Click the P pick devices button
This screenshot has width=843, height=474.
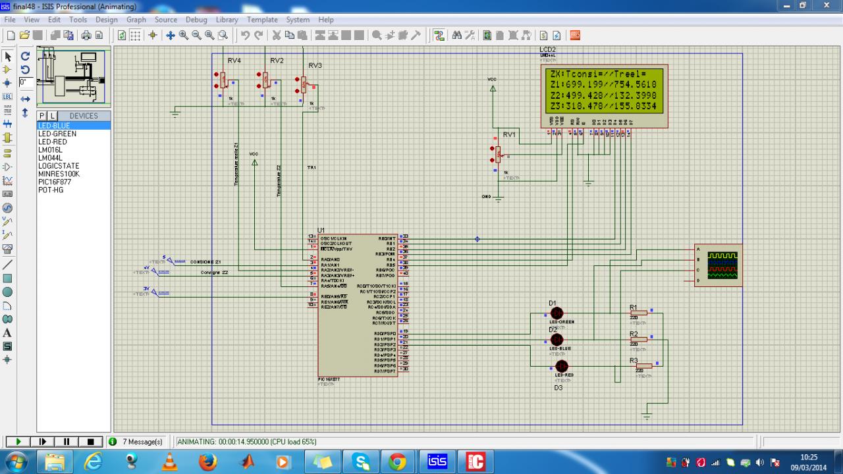tap(42, 116)
